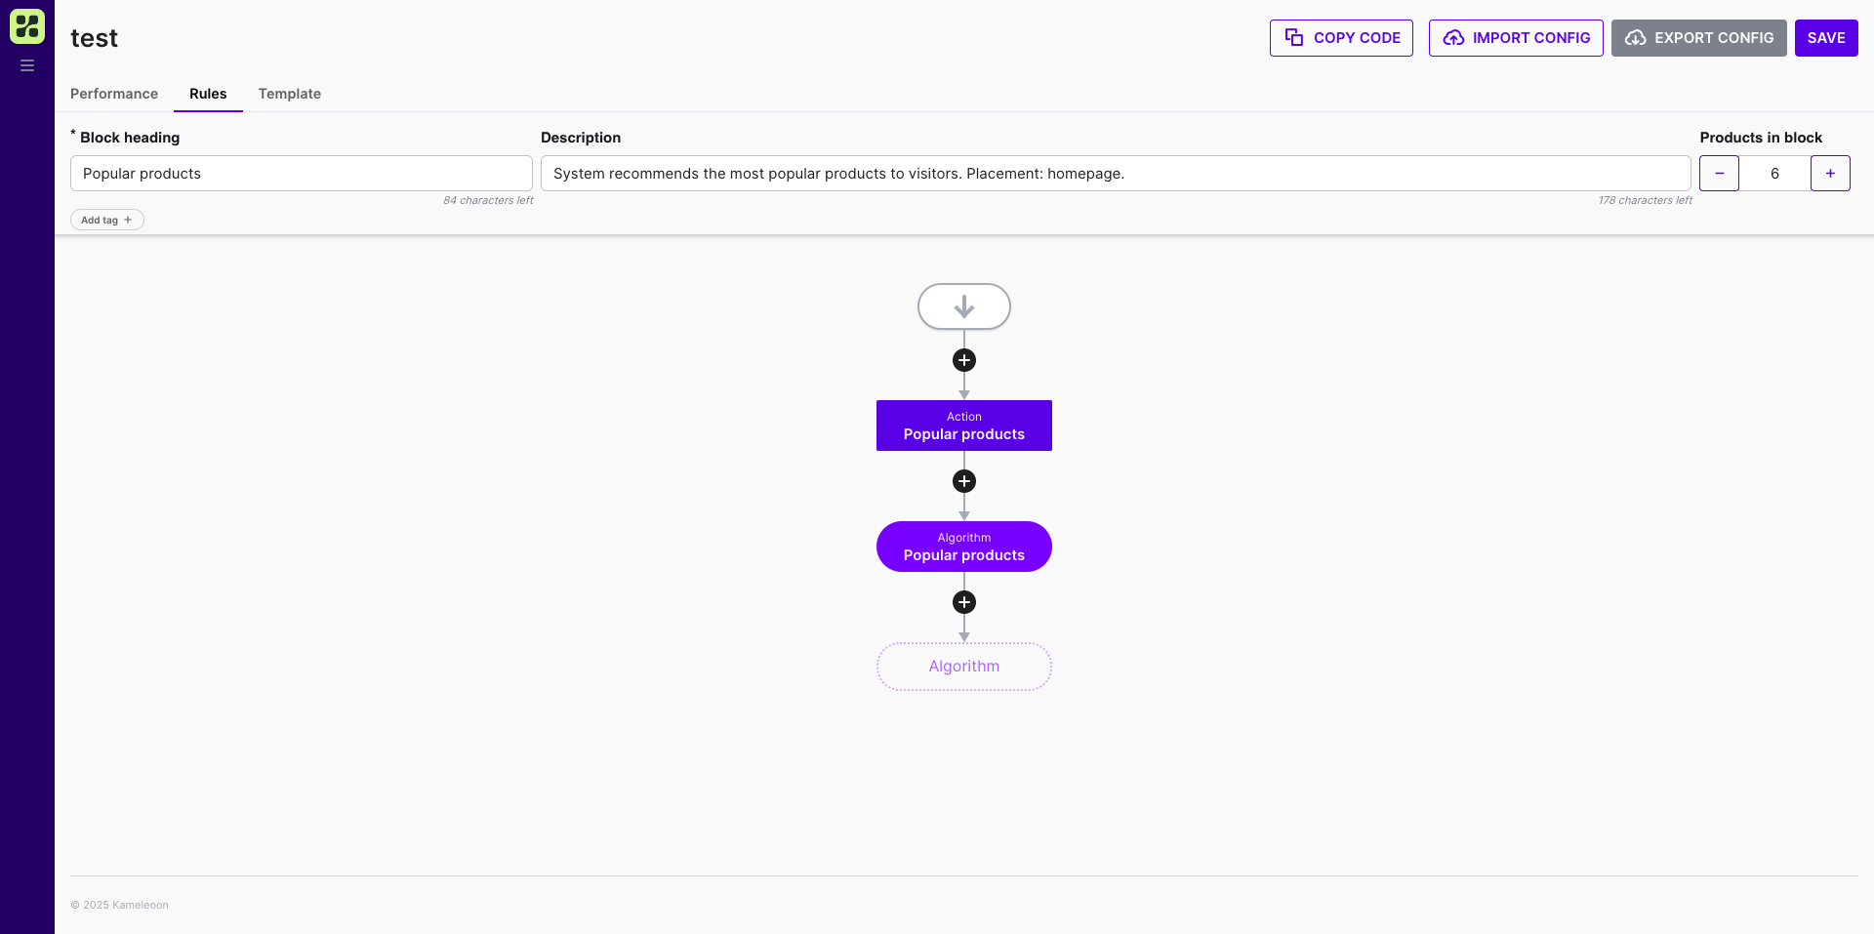Click into the Description text field
Image resolution: width=1874 pixels, height=934 pixels.
(1115, 174)
